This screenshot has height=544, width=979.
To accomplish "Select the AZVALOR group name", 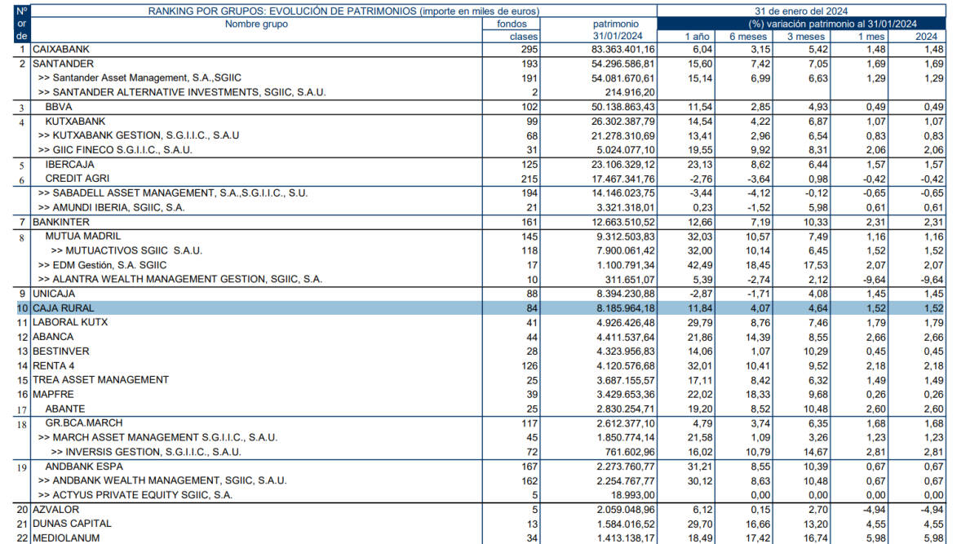I will [55, 509].
